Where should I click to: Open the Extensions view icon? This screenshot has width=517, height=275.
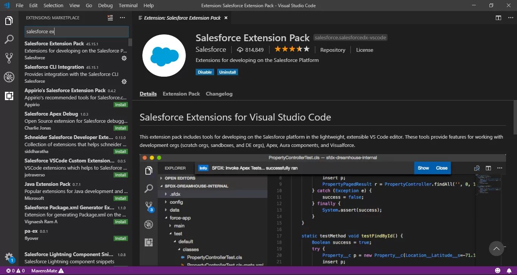coord(9,96)
